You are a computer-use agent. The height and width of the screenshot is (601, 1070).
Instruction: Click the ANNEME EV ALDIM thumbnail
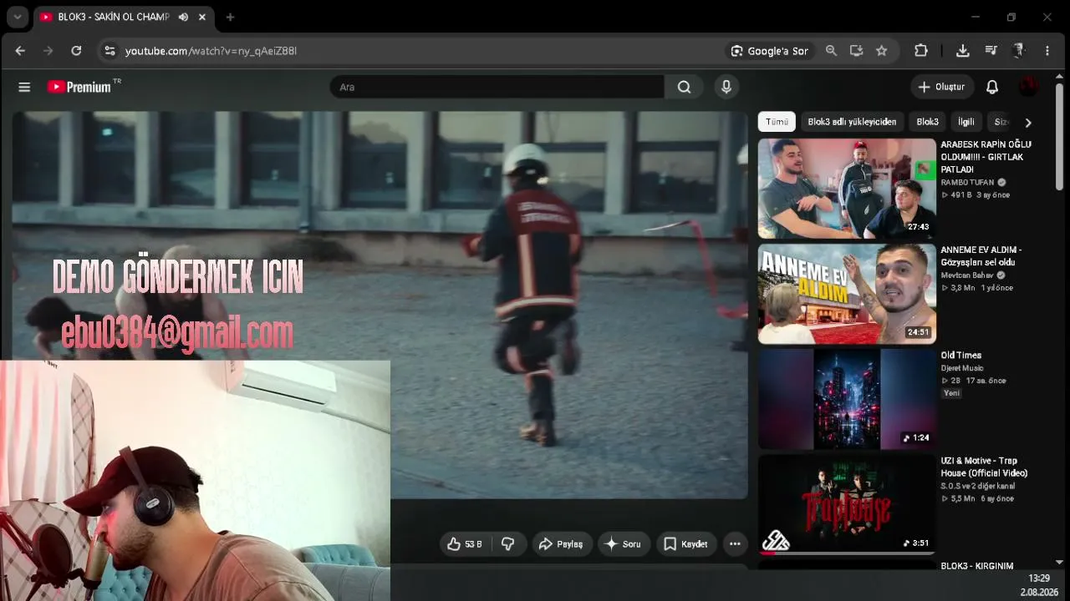847,294
